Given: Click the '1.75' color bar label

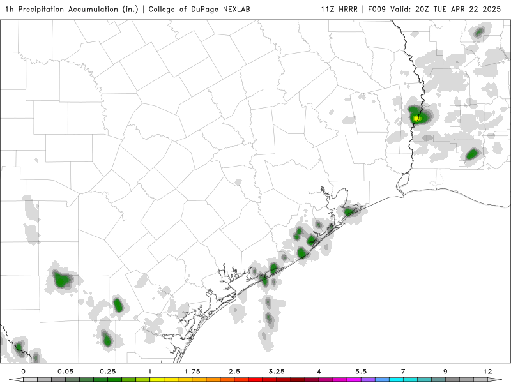Looking at the screenshot, I should tap(192, 372).
